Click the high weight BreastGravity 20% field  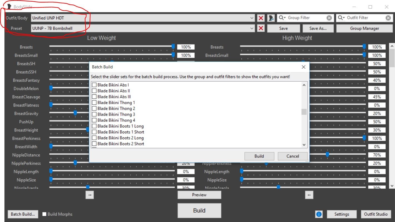(377, 113)
